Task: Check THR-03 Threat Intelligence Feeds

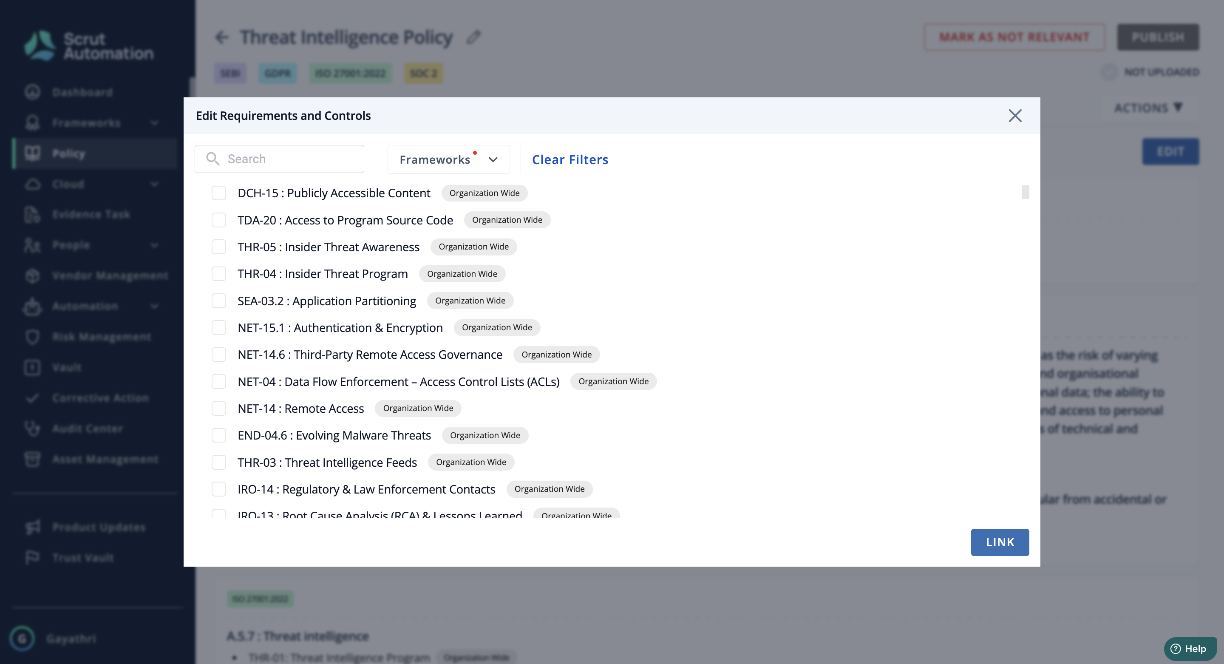Action: click(x=218, y=462)
